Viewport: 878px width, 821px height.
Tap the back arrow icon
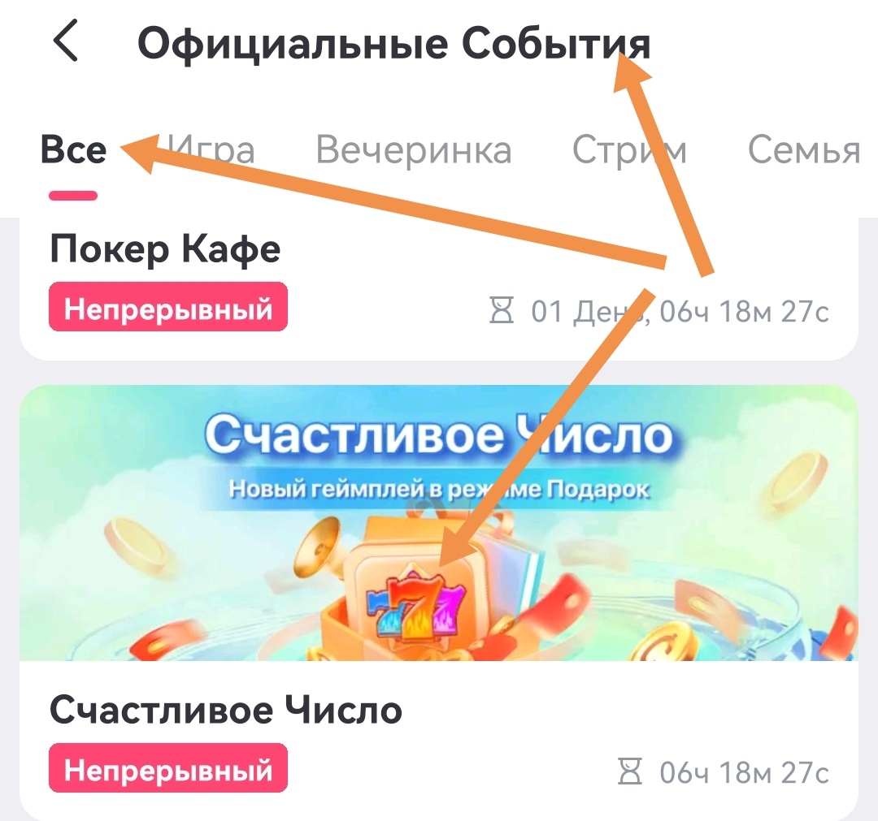[66, 41]
